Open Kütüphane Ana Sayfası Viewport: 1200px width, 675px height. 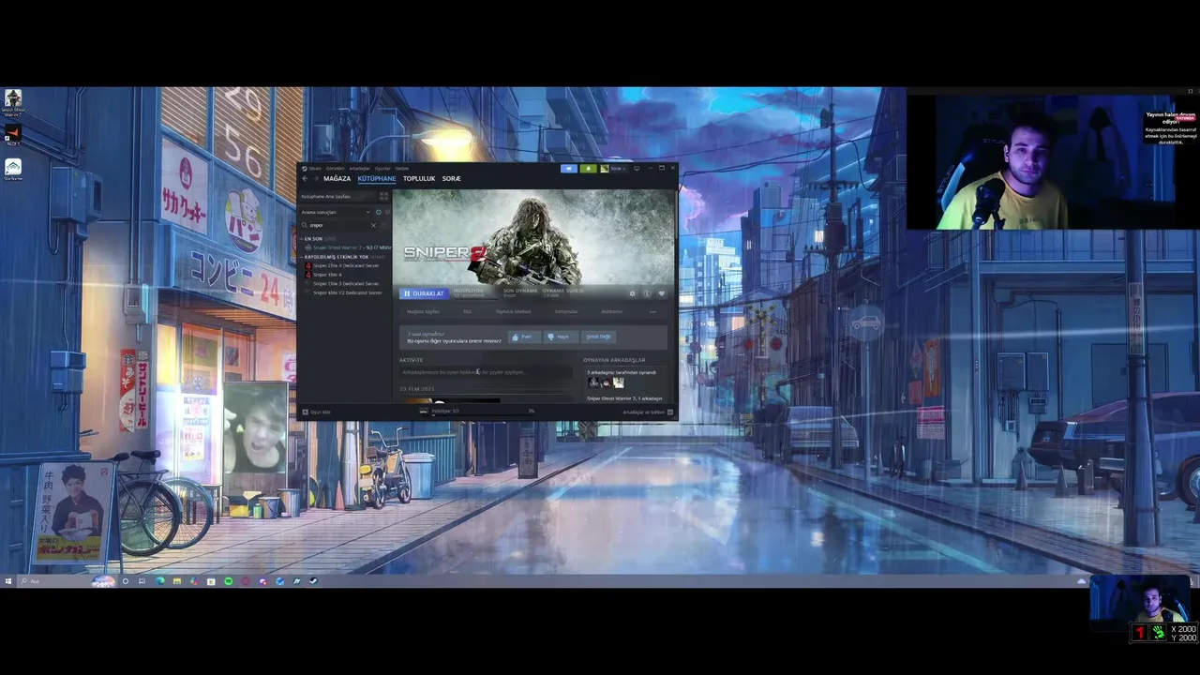tap(337, 197)
